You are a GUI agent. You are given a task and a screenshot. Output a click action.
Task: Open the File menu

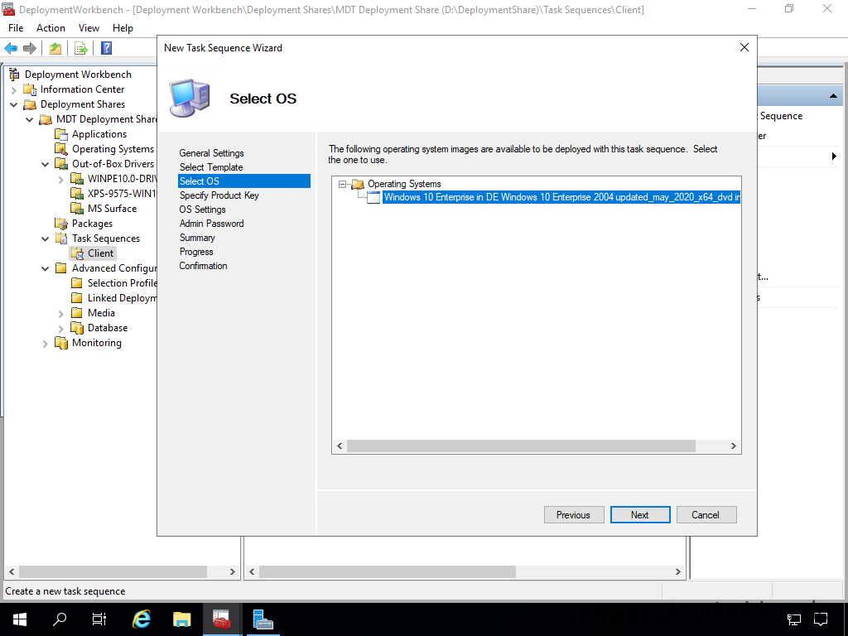click(x=16, y=28)
